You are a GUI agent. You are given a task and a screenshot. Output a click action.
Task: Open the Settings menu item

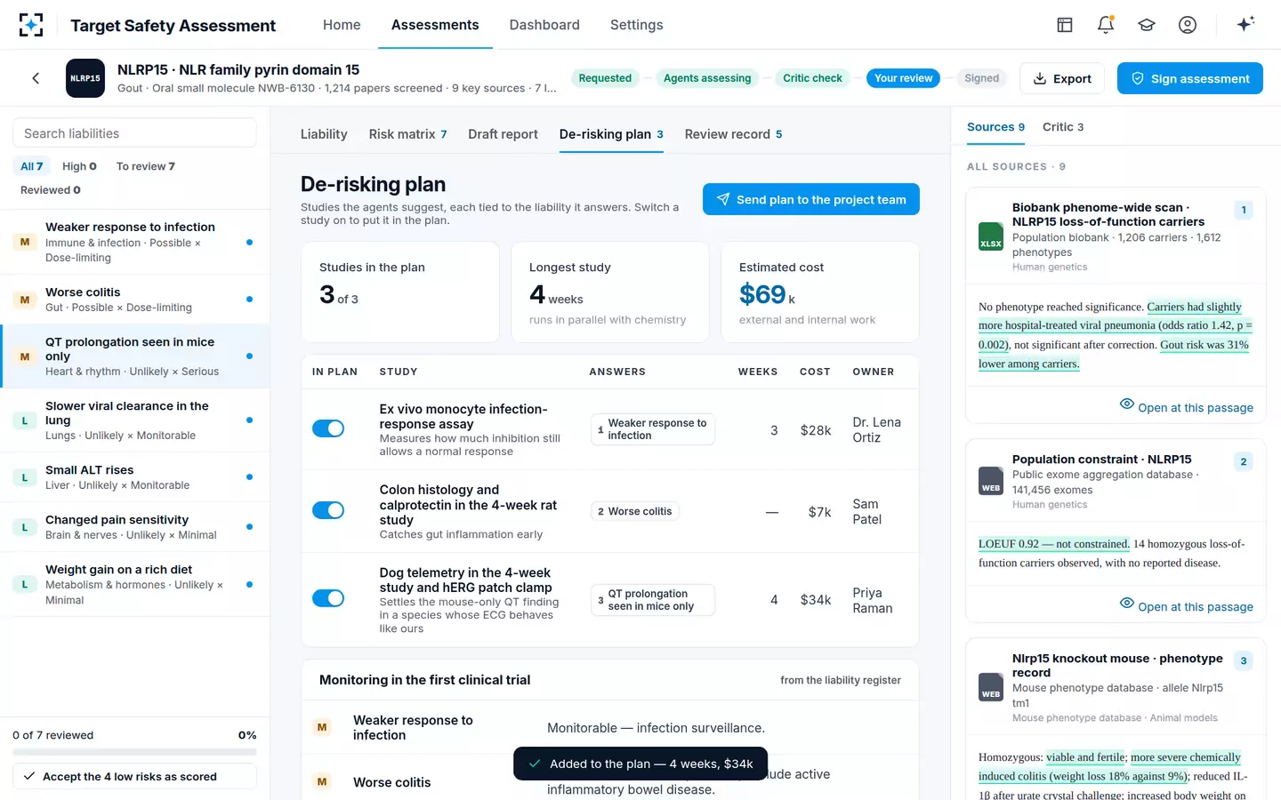tap(637, 25)
